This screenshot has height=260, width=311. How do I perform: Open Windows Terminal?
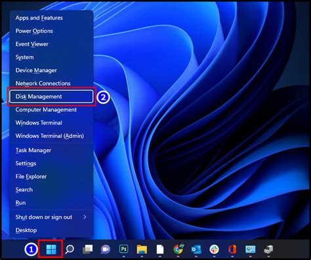tap(52, 122)
